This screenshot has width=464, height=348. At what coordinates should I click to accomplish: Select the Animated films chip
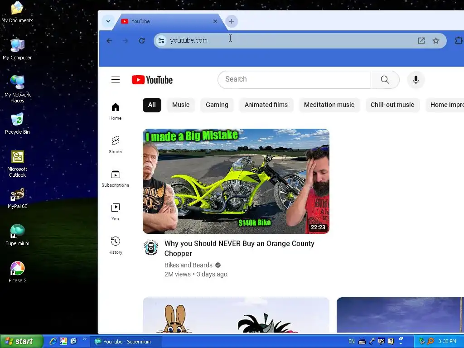266,105
